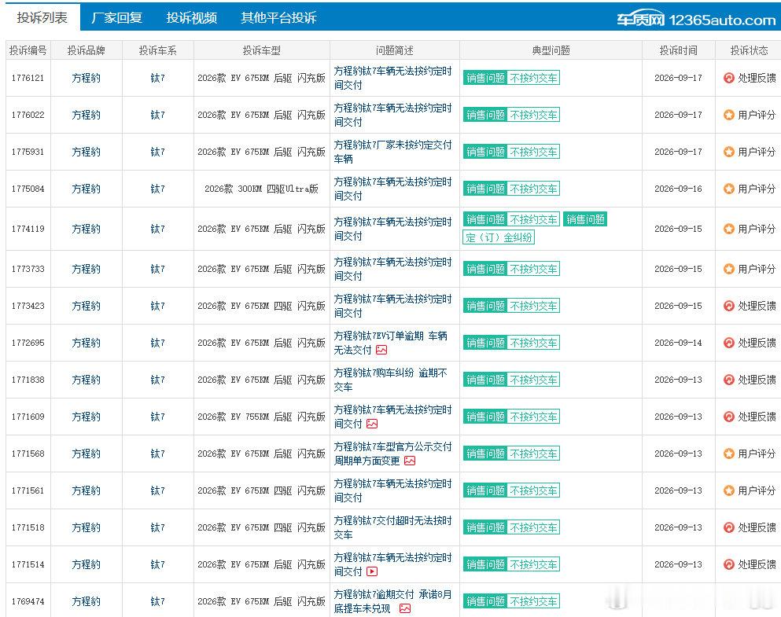Click the 处理反馈 status icon for complaint 1771518
The height and width of the screenshot is (617, 781).
click(x=729, y=527)
